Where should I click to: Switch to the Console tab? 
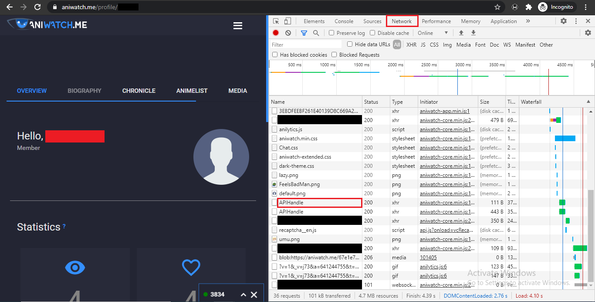tap(344, 21)
